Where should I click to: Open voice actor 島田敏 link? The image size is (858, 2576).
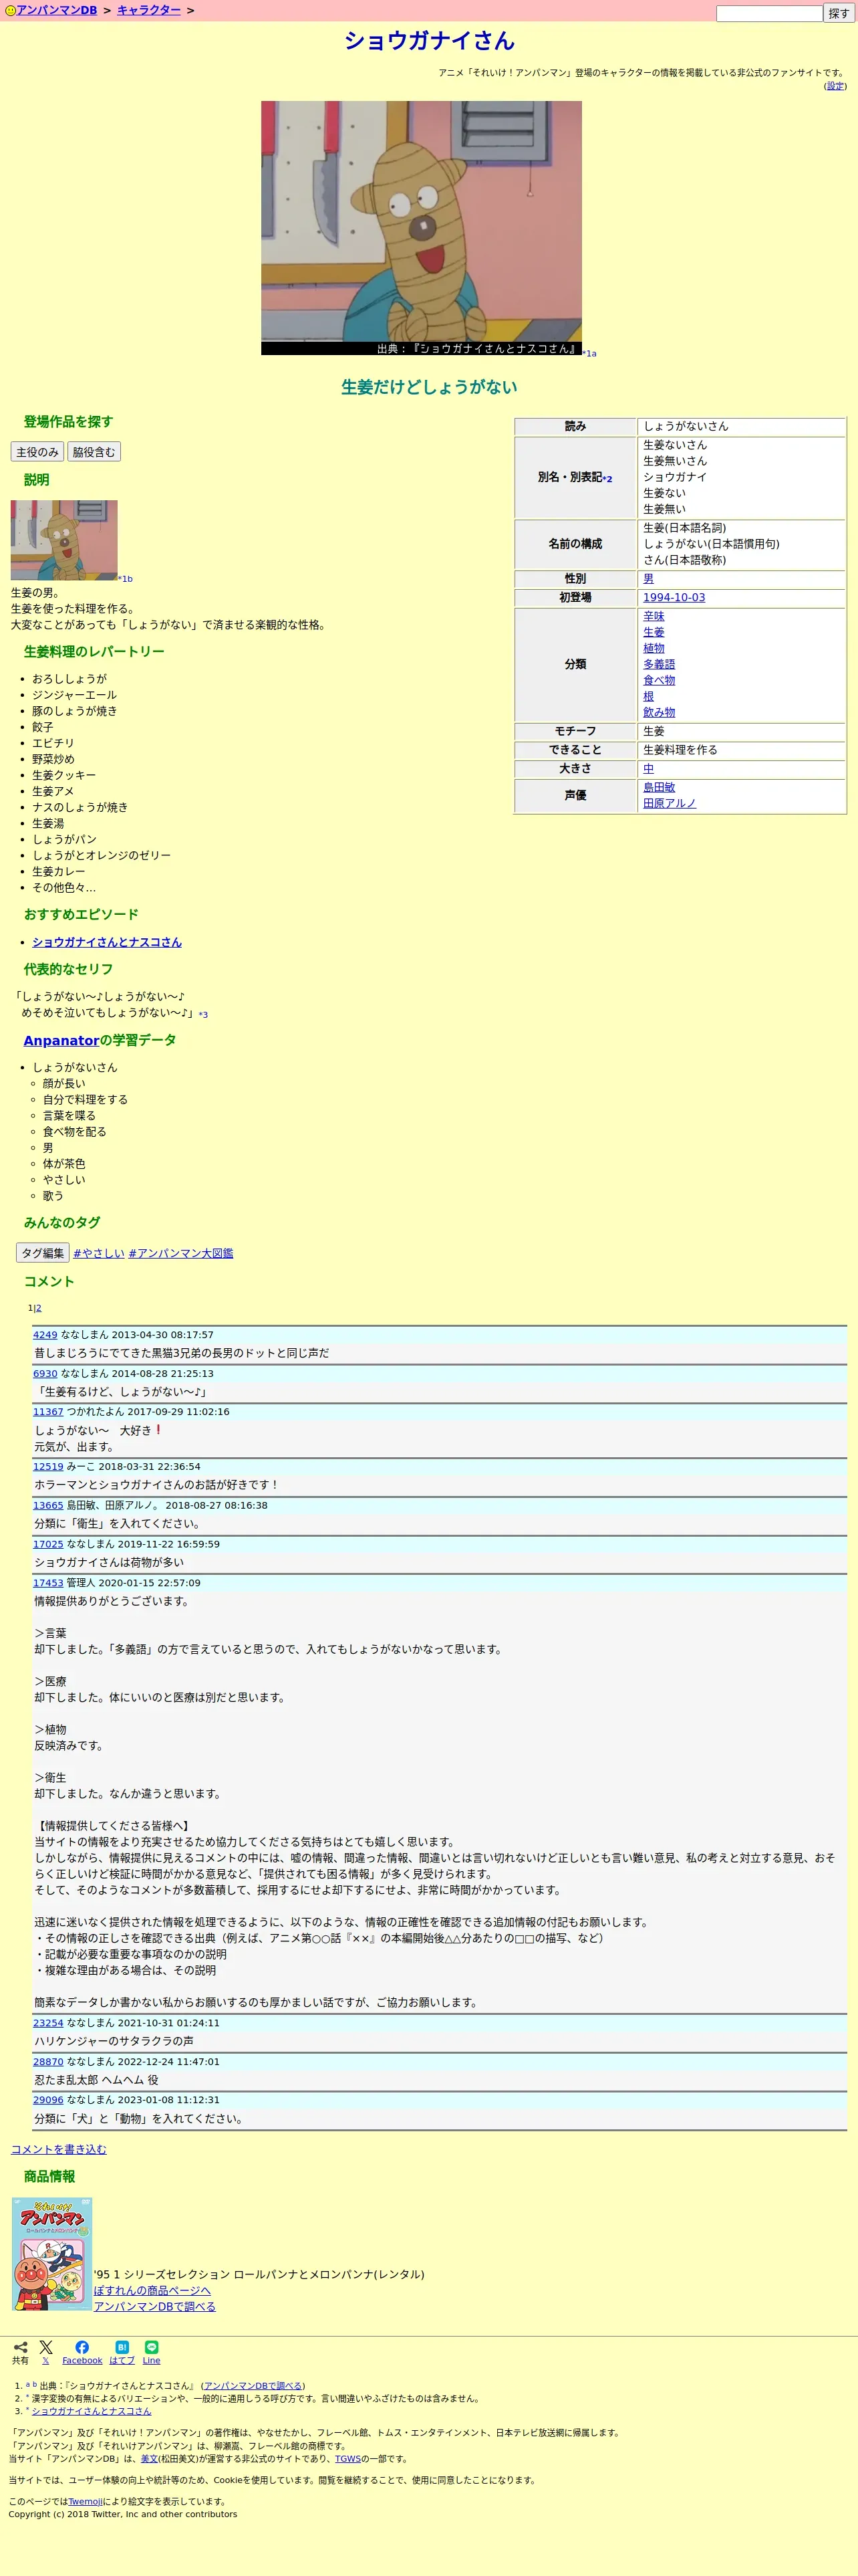(x=658, y=787)
